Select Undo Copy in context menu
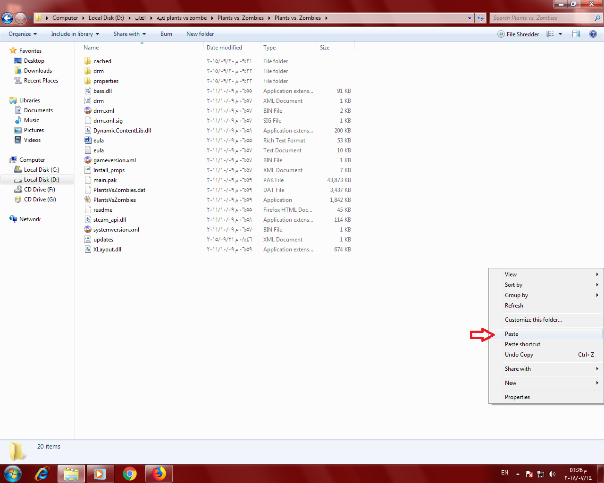This screenshot has height=483, width=604. click(546, 354)
